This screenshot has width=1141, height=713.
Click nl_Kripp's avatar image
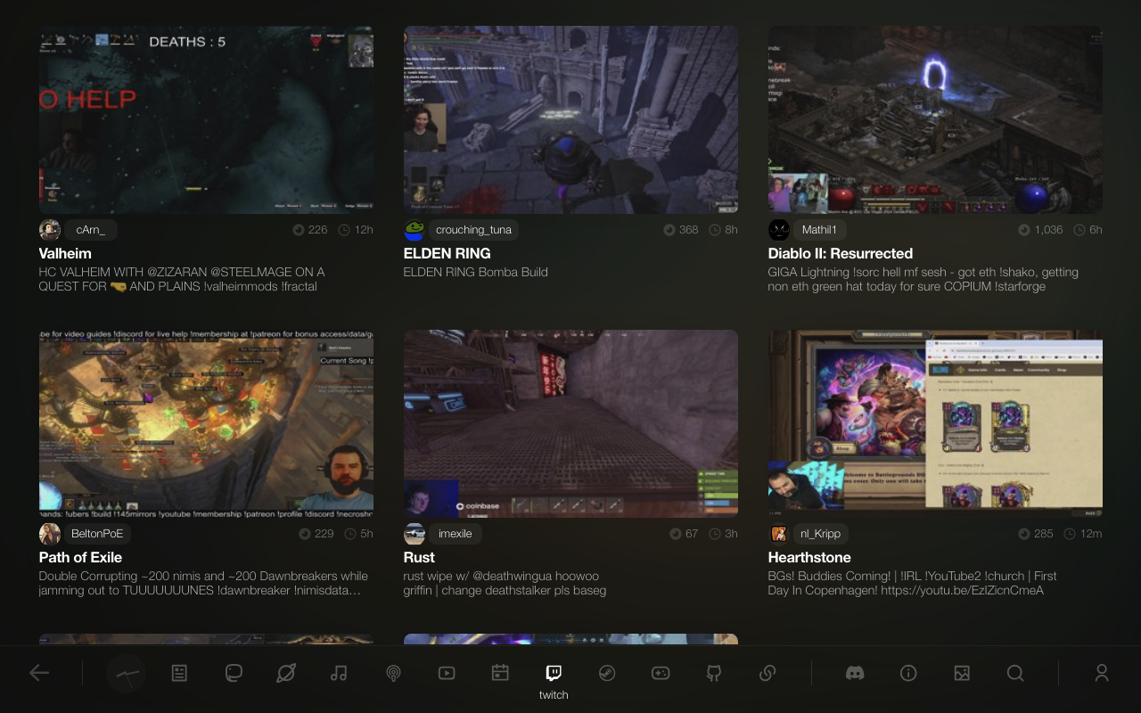779,534
